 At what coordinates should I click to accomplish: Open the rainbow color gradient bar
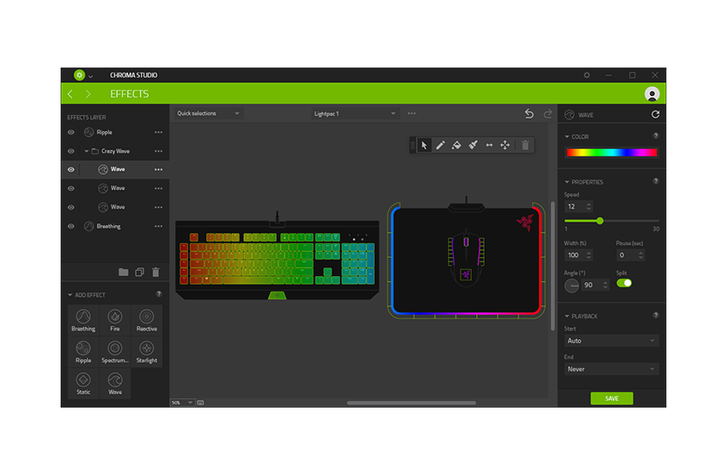[x=611, y=152]
